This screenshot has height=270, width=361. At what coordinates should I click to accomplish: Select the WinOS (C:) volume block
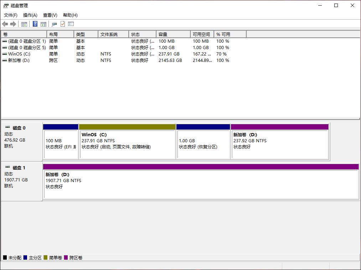127,142
